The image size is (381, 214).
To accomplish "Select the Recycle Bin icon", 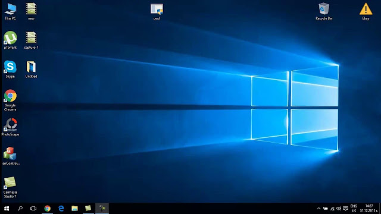I will coord(324,11).
